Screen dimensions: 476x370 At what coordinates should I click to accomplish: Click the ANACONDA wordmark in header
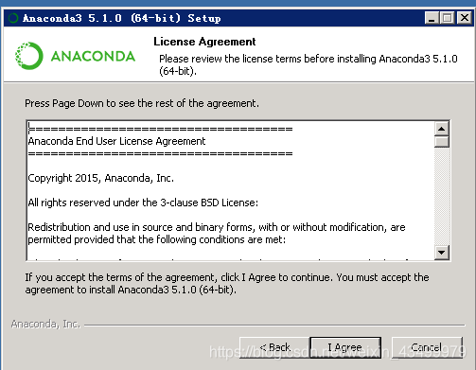[x=93, y=56]
